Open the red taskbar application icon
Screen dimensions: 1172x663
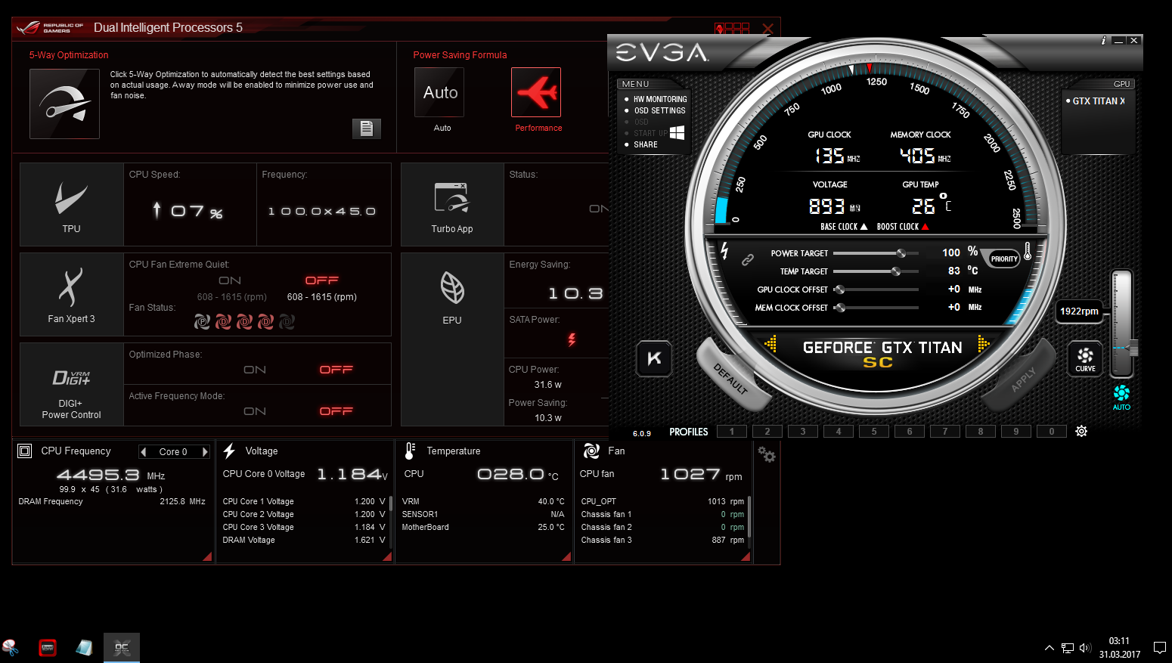pyautogui.click(x=48, y=648)
